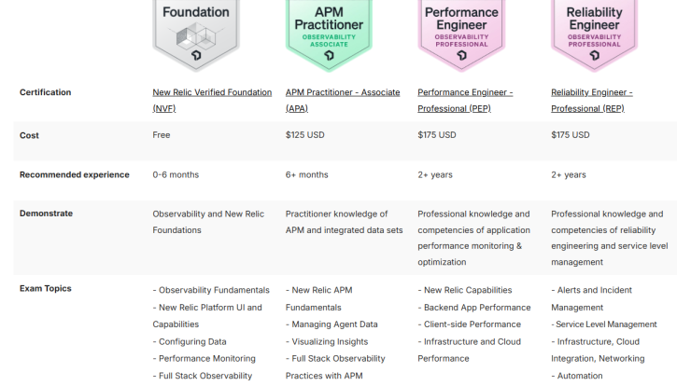Open New Relic Verified Foundation (NVF) link

click(212, 101)
